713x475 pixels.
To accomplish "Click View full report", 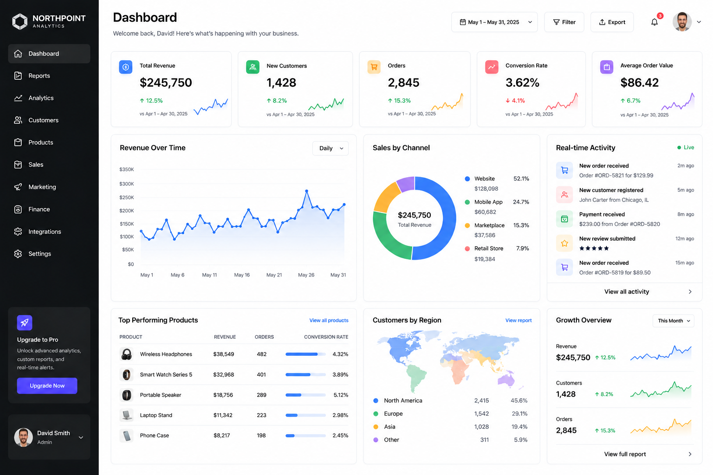I will [x=625, y=454].
